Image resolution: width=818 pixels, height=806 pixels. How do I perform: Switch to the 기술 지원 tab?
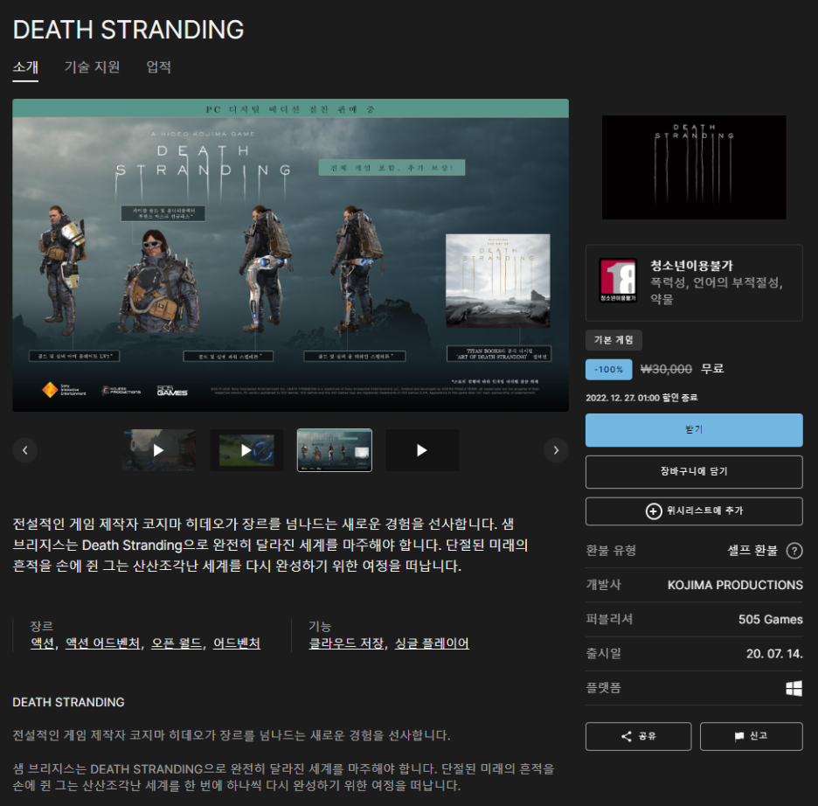[x=92, y=67]
